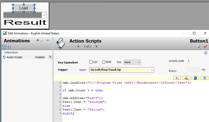Clear script using eraser icon
Image resolution: width=209 pixels, height=122 pixels.
coord(198,46)
